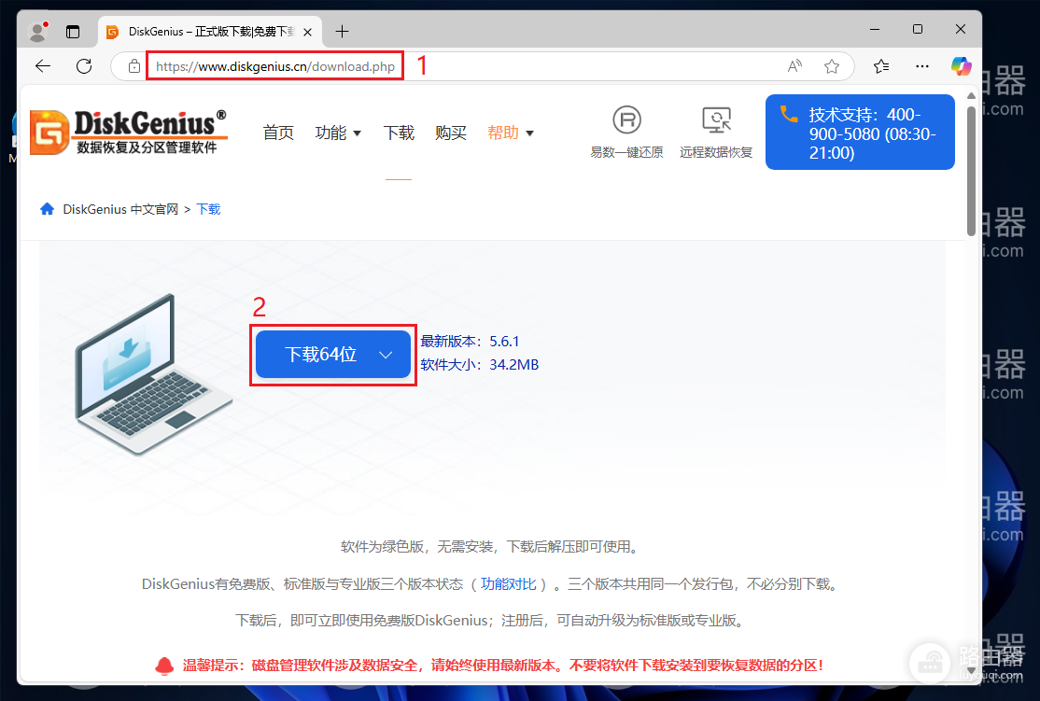Image resolution: width=1040 pixels, height=701 pixels.
Task: Open the 功能对比 link
Action: [x=509, y=583]
